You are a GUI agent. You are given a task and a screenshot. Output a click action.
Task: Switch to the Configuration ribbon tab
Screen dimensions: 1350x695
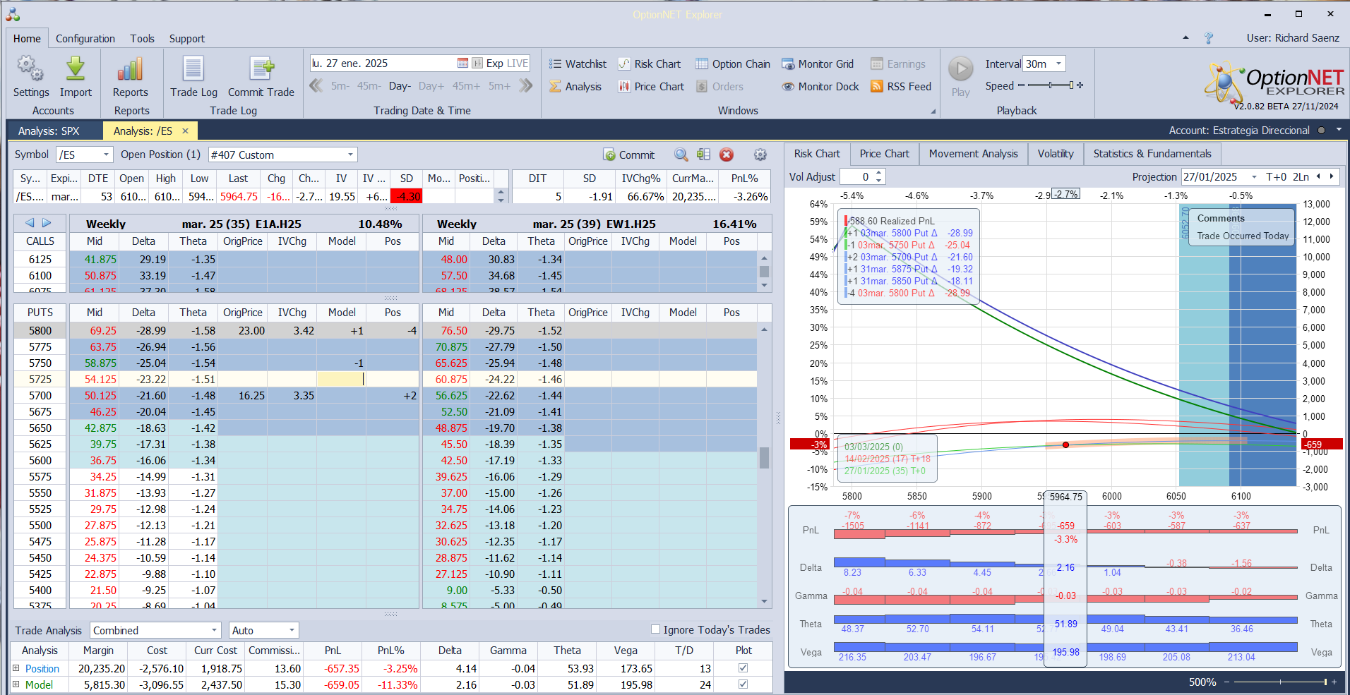coord(85,39)
